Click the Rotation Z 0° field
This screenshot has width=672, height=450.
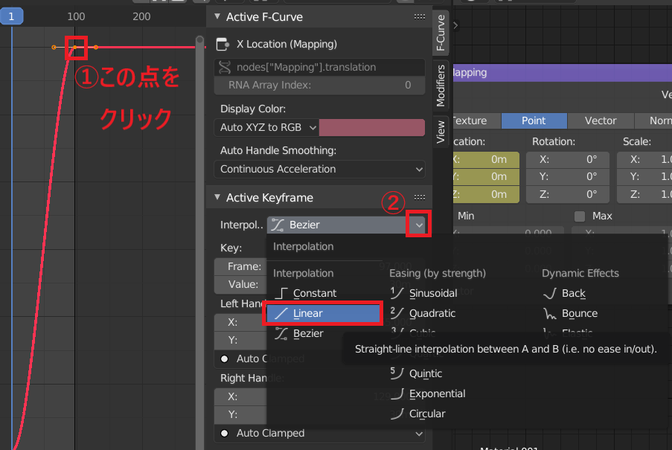(x=567, y=194)
